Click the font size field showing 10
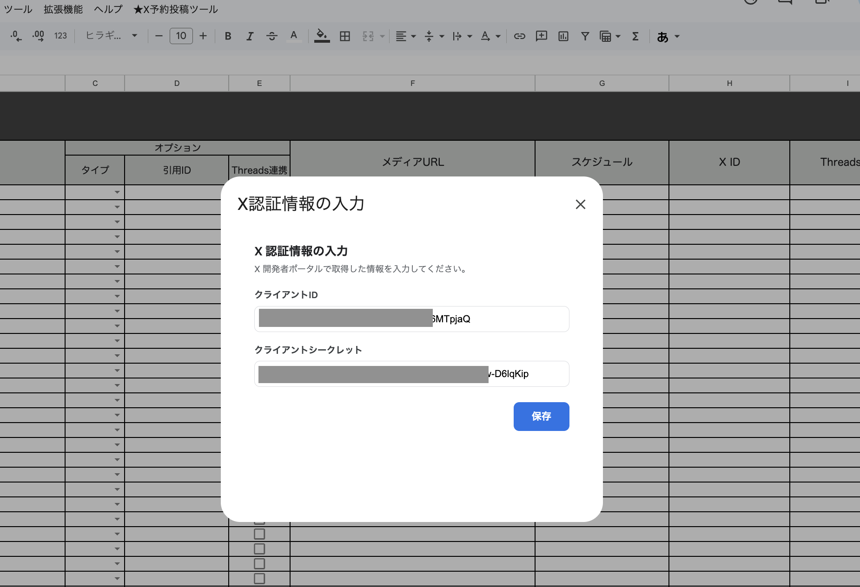Screen dimensions: 860x587 pos(181,36)
